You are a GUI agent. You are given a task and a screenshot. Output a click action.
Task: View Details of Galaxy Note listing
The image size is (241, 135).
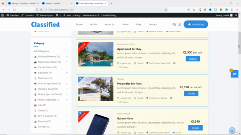[195, 128]
